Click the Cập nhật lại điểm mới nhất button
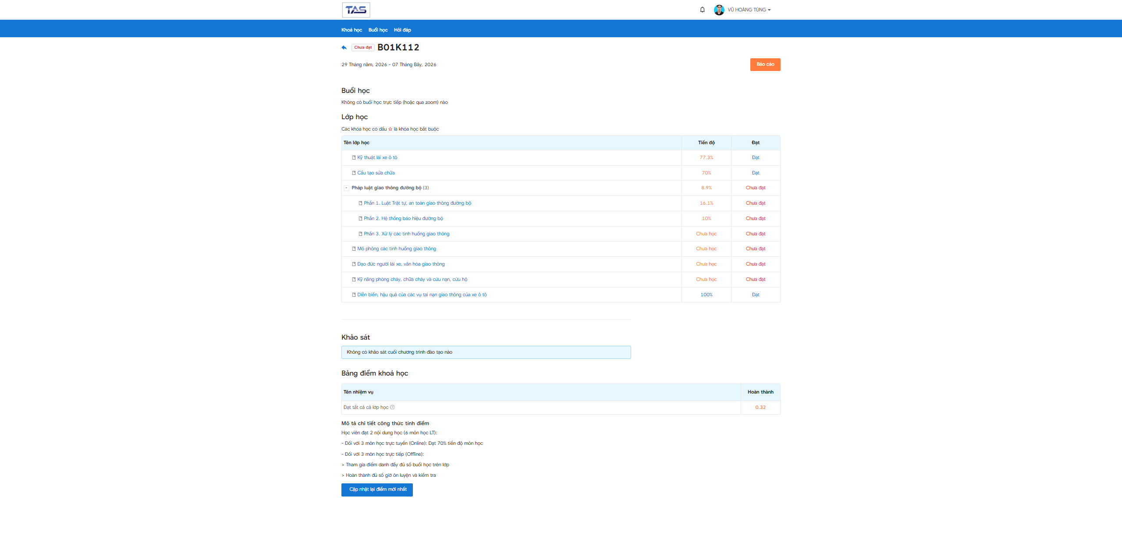 point(377,490)
